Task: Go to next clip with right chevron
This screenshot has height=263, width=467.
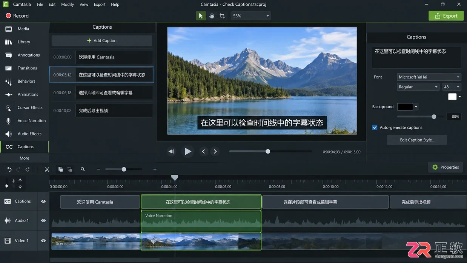Action: [215, 151]
